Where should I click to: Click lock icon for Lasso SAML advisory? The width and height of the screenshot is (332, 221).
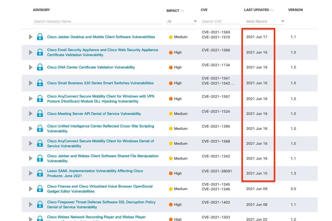click(x=40, y=173)
